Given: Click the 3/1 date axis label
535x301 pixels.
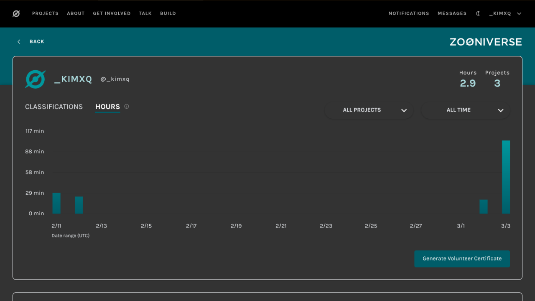Looking at the screenshot, I should pos(461,226).
